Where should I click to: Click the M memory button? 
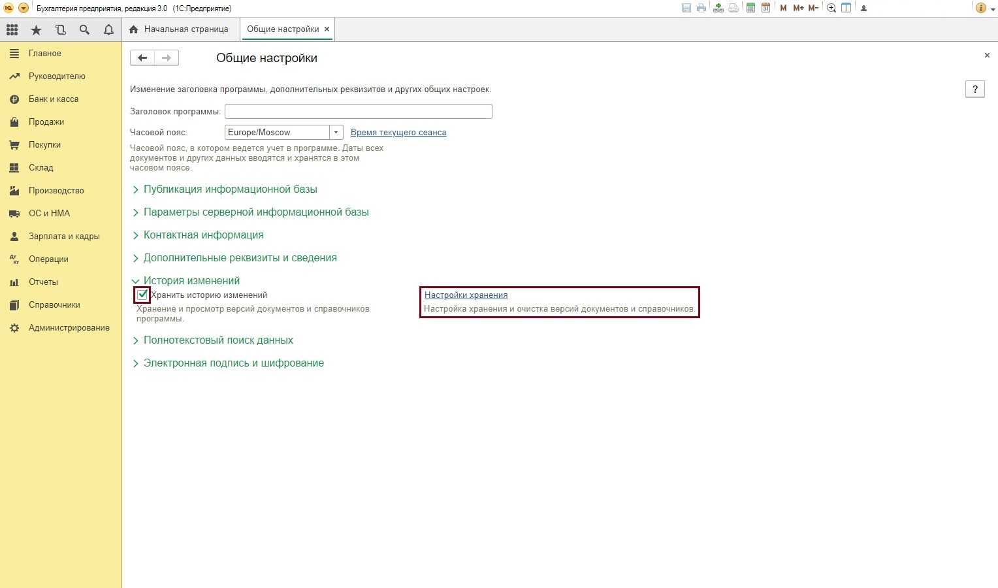pyautogui.click(x=783, y=8)
